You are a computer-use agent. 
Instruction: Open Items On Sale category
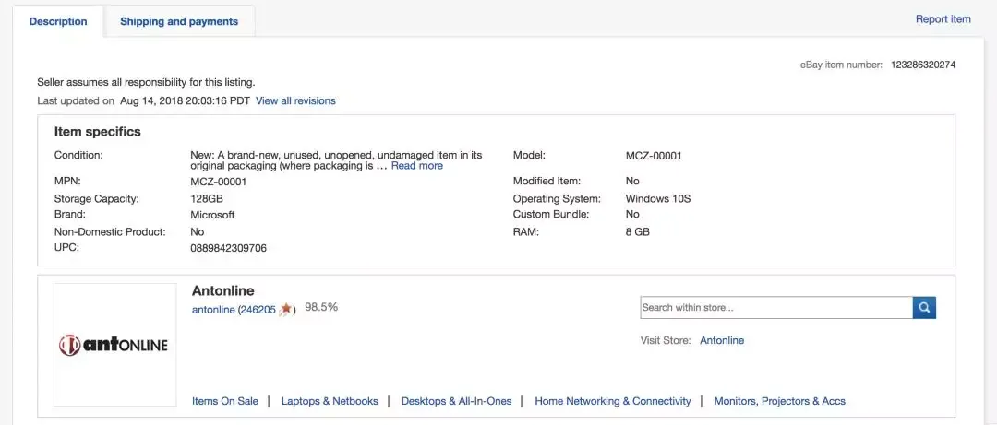(225, 401)
